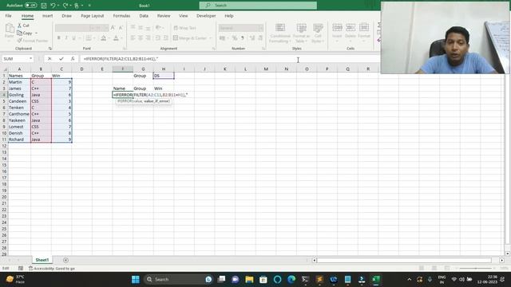Click the Increase Decimal icon
511x287 pixels.
252,38
